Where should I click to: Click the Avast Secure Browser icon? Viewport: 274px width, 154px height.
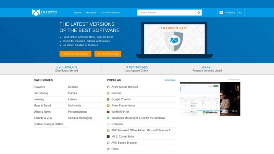108,87
